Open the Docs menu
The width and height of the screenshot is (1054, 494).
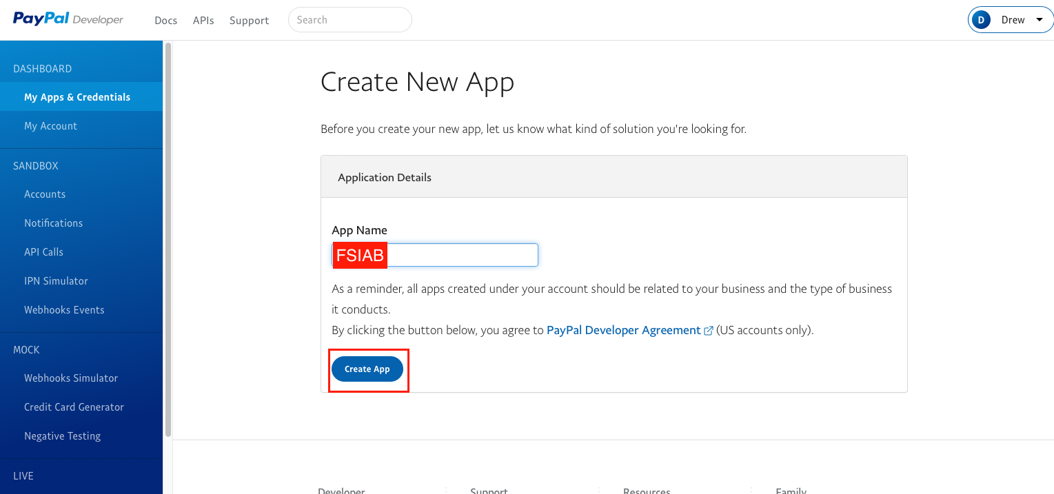click(166, 21)
